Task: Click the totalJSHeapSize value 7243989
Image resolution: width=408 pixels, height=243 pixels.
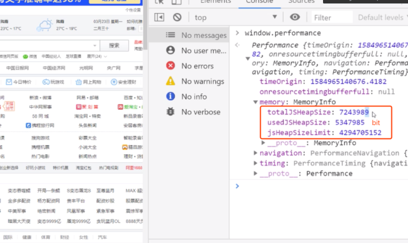Action: click(354, 112)
